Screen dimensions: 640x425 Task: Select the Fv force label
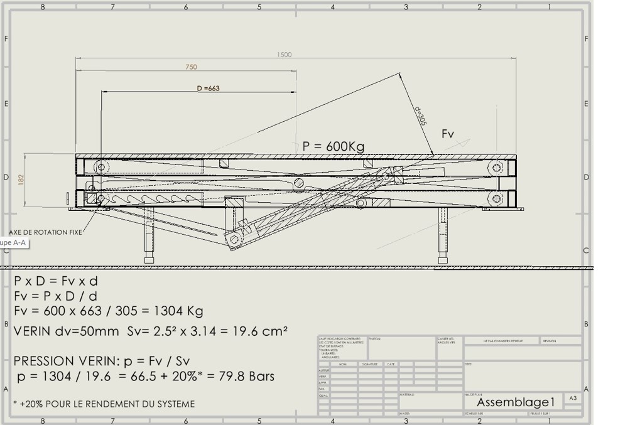pyautogui.click(x=447, y=134)
